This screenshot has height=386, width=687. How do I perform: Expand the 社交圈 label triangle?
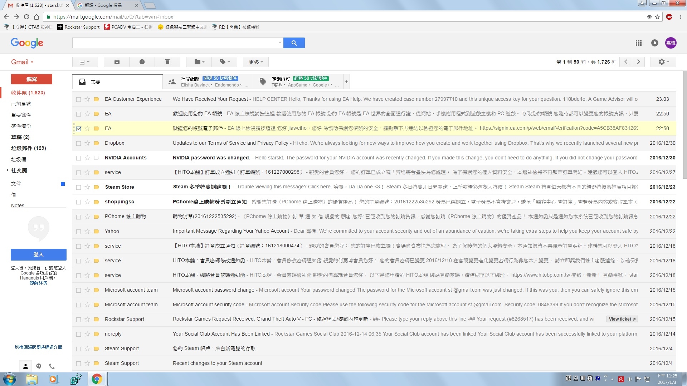pos(8,170)
